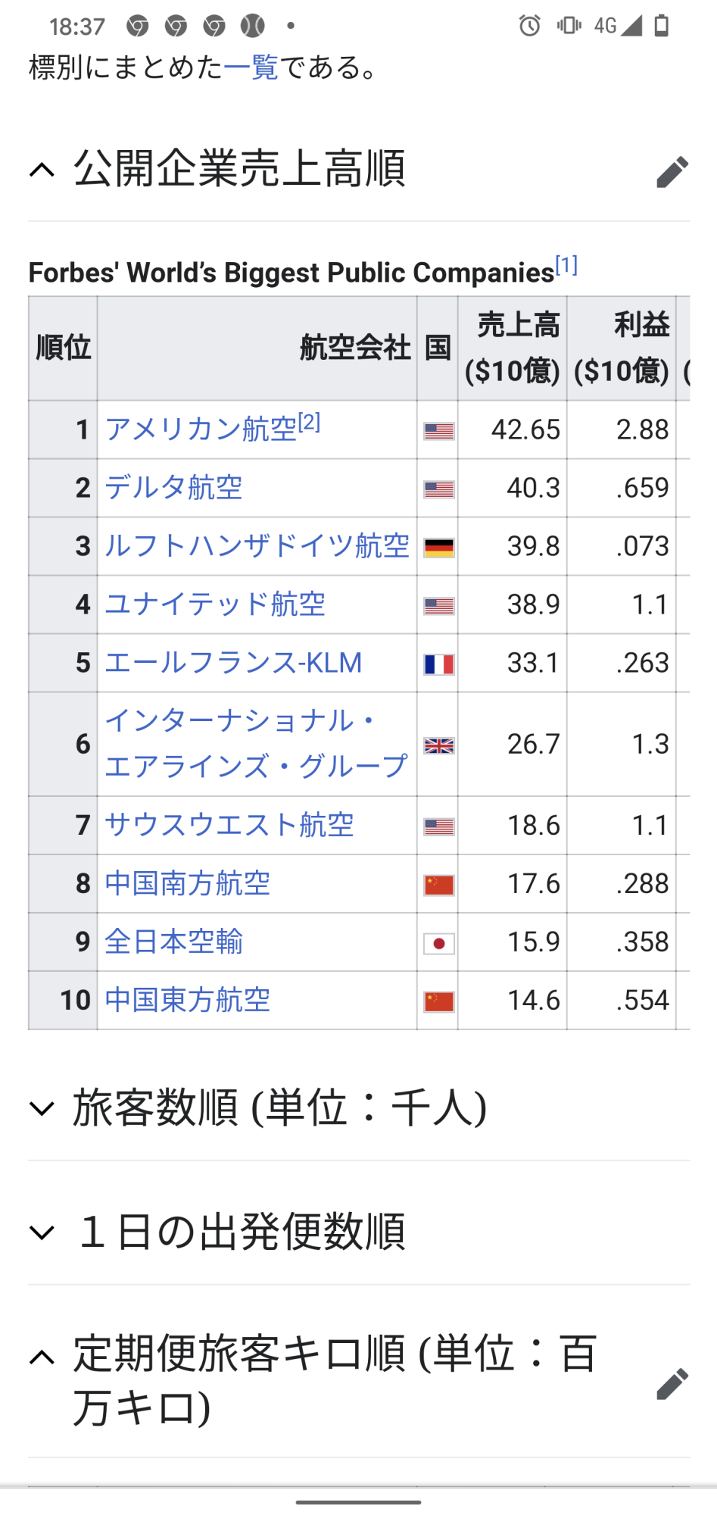
Task: Open footnote [1] after Forbes table title
Action: [x=566, y=265]
